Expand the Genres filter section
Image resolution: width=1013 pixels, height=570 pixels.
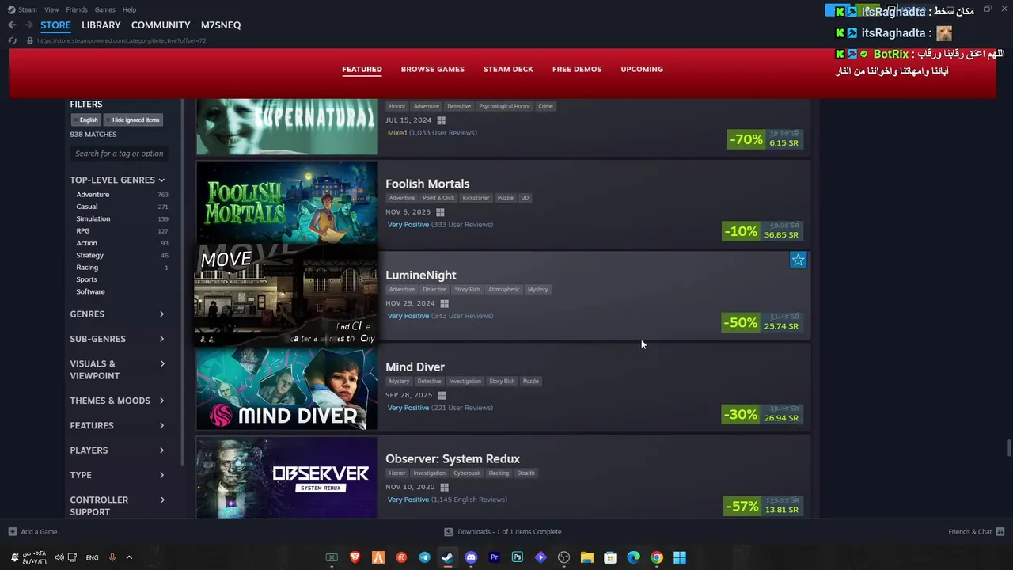(118, 314)
